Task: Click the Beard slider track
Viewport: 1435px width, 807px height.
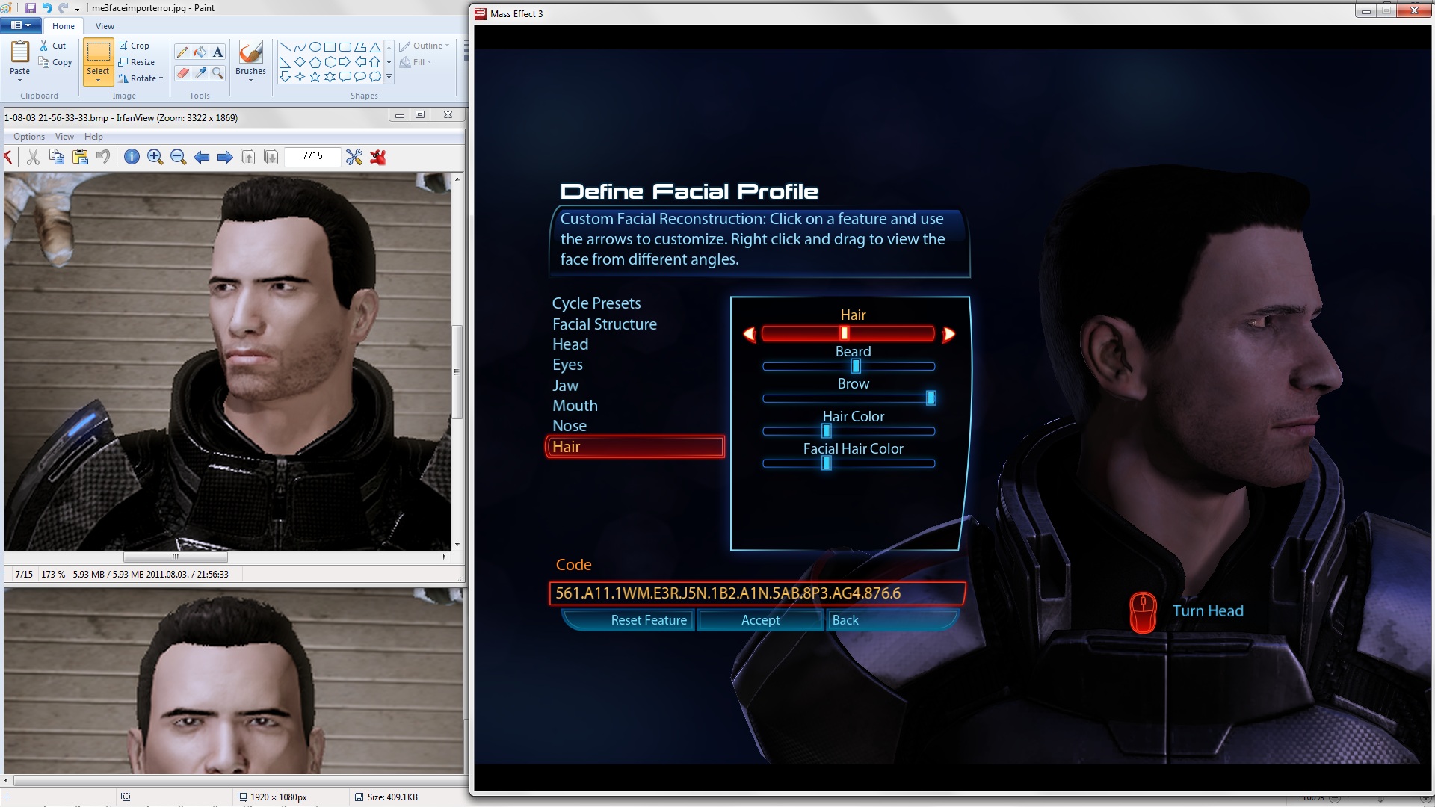Action: 848,366
